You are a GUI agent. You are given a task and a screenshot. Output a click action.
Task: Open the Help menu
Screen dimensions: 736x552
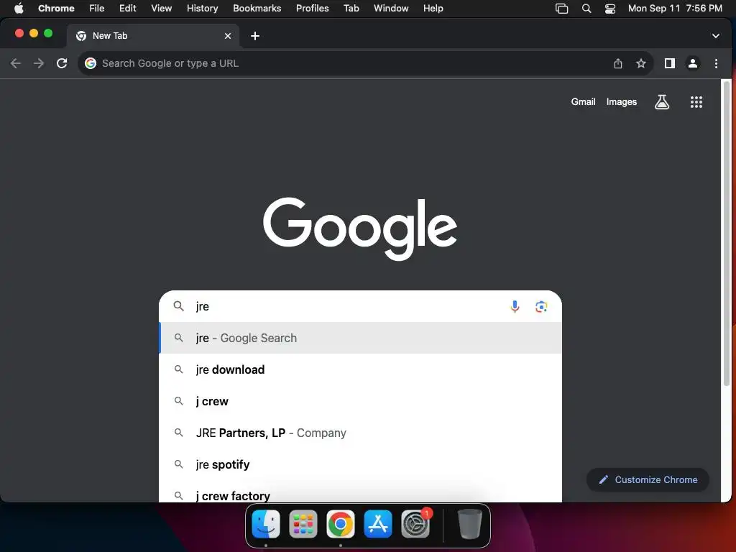433,9
